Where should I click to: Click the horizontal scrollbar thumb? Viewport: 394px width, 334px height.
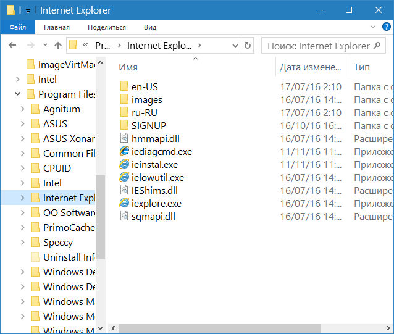click(x=220, y=328)
